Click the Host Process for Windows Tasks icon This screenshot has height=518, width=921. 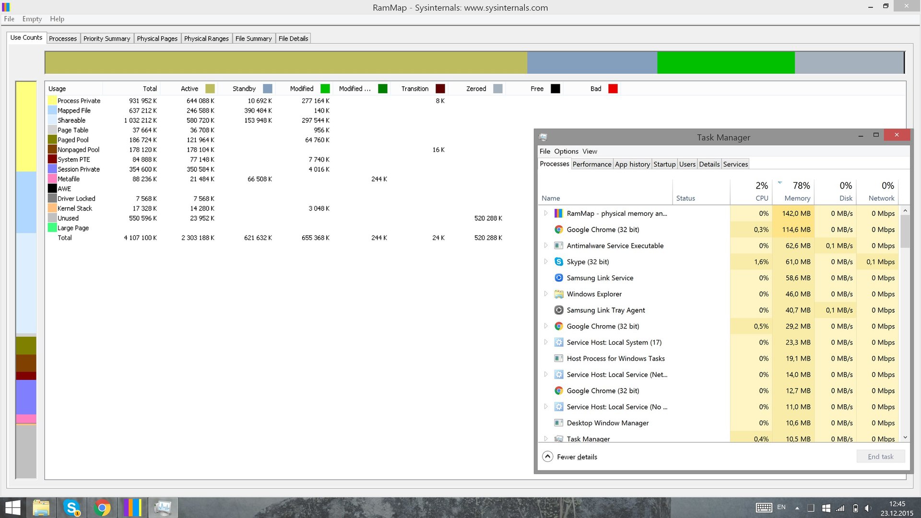click(558, 358)
